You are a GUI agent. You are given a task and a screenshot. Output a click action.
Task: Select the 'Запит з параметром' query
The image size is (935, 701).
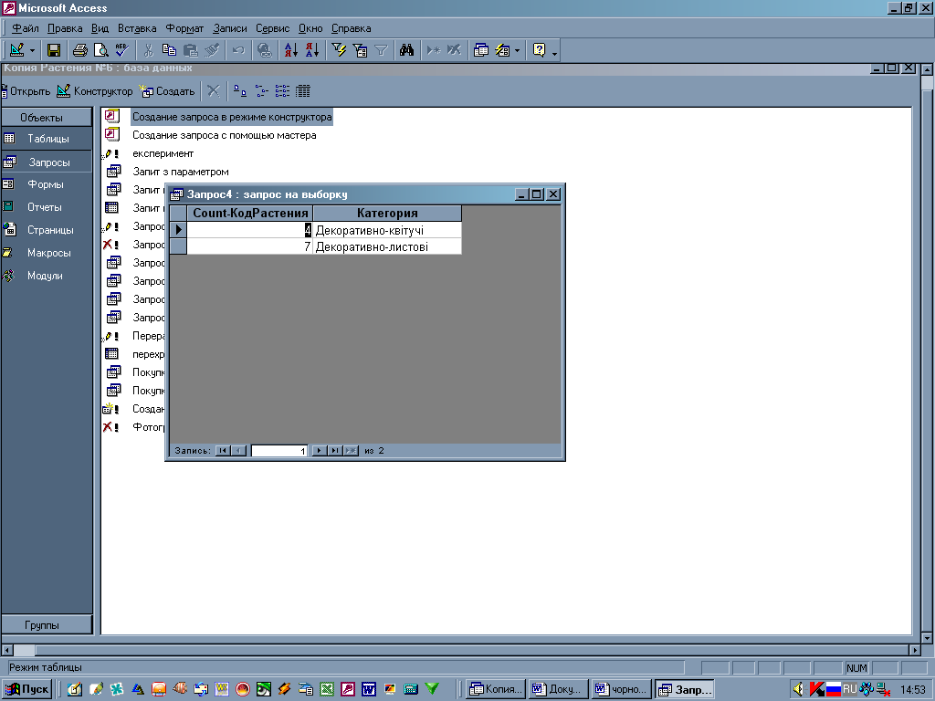point(181,172)
